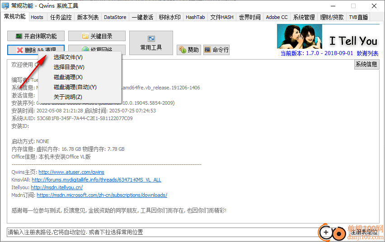
Task: Select the 常规功能 tab
Action: (x=15, y=16)
